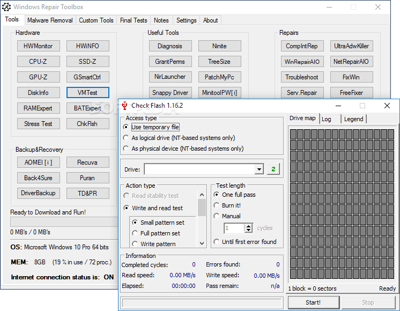Enable the 'Burn it!' test length
This screenshot has height=311, width=400.
[x=217, y=205]
